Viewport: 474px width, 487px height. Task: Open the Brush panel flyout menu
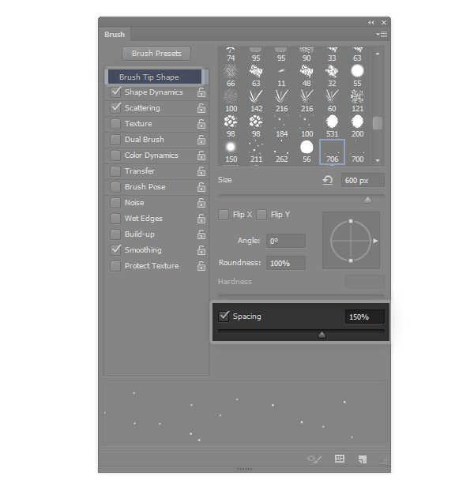(x=382, y=34)
